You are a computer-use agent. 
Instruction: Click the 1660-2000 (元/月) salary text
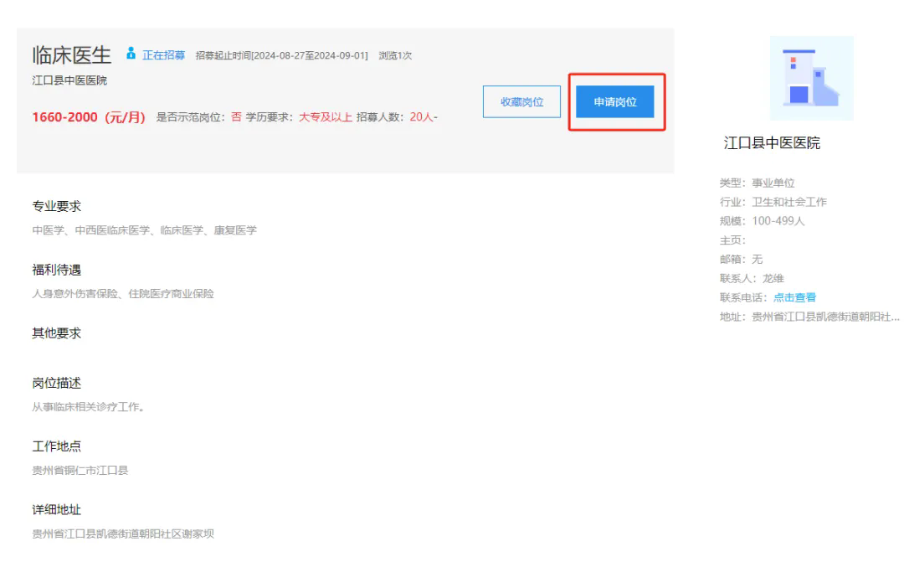click(89, 116)
